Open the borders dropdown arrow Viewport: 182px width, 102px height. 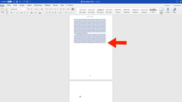click(x=72, y=13)
